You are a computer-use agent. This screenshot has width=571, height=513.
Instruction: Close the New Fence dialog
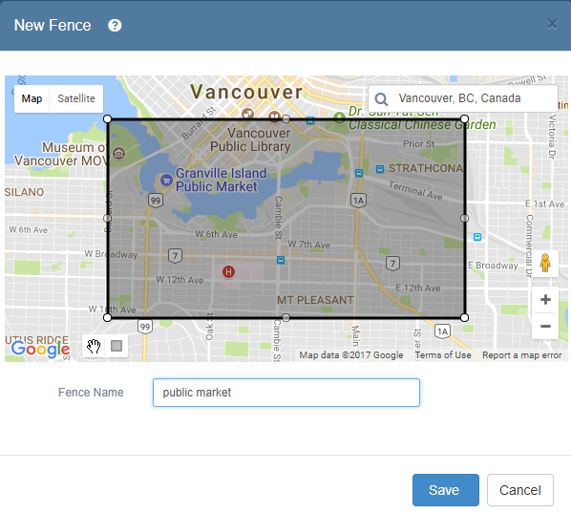(x=552, y=24)
